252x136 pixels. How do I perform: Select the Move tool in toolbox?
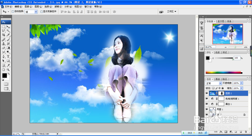8,27
